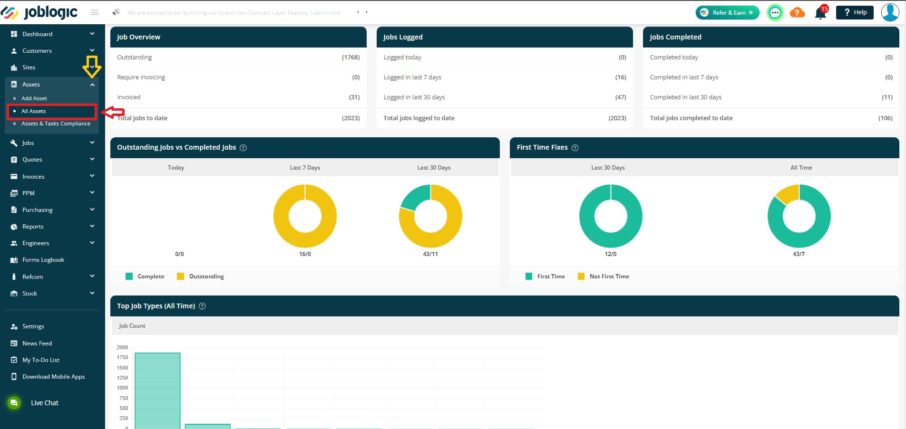Click the tallest bar in the job chart
The image size is (906, 429).
(x=157, y=391)
